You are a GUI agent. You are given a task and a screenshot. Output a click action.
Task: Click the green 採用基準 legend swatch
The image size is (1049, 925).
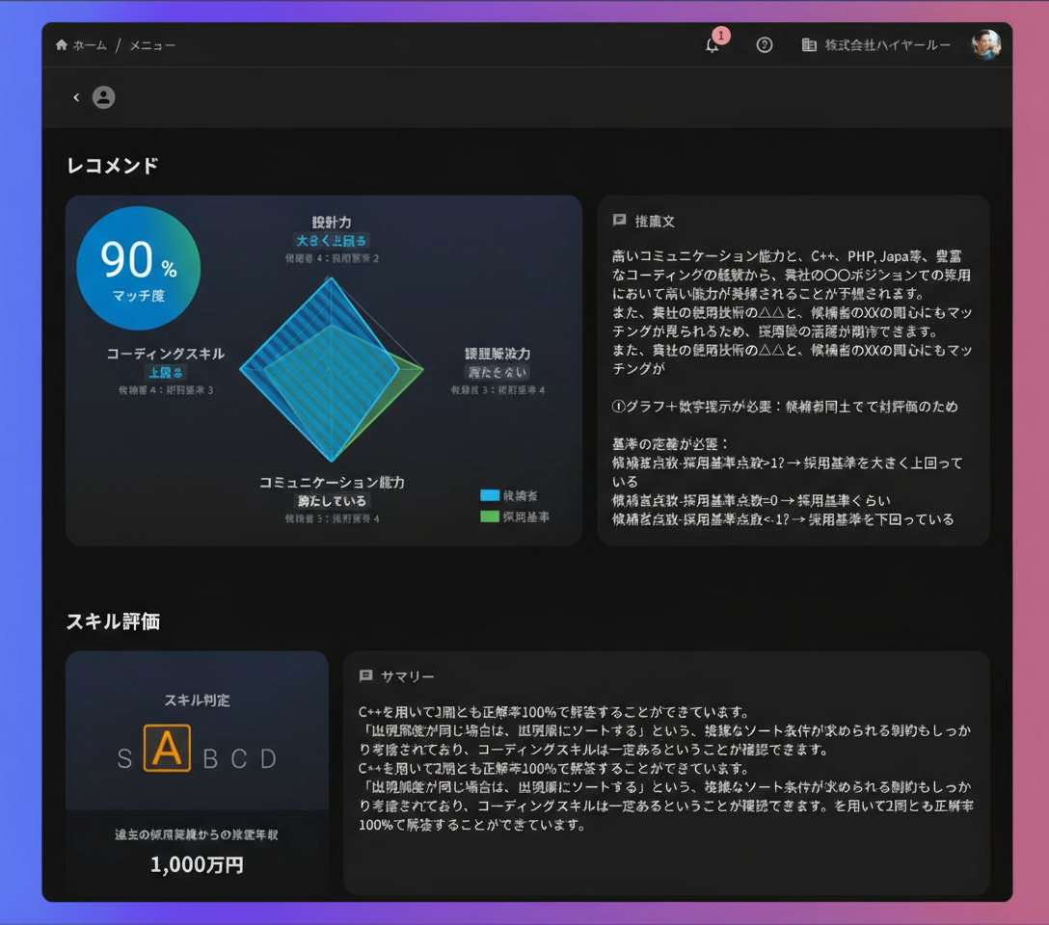490,516
